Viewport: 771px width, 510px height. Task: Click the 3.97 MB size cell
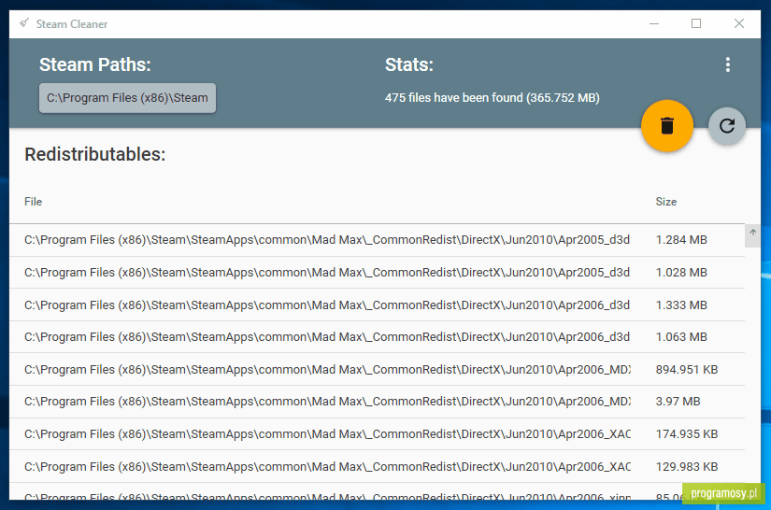point(678,402)
